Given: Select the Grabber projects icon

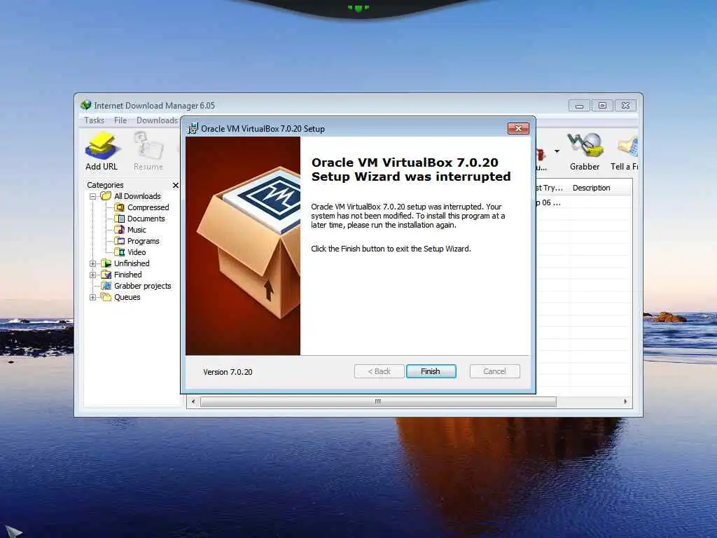Looking at the screenshot, I should (x=106, y=286).
